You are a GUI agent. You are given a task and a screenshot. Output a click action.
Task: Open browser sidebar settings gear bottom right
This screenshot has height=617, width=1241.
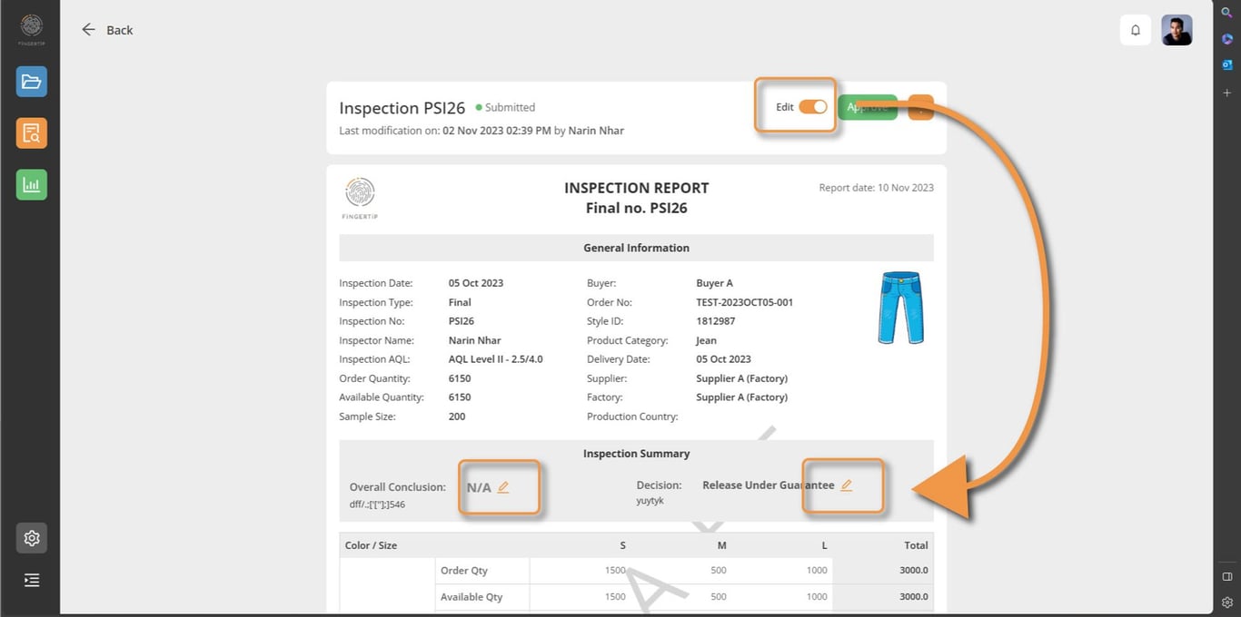1227,602
